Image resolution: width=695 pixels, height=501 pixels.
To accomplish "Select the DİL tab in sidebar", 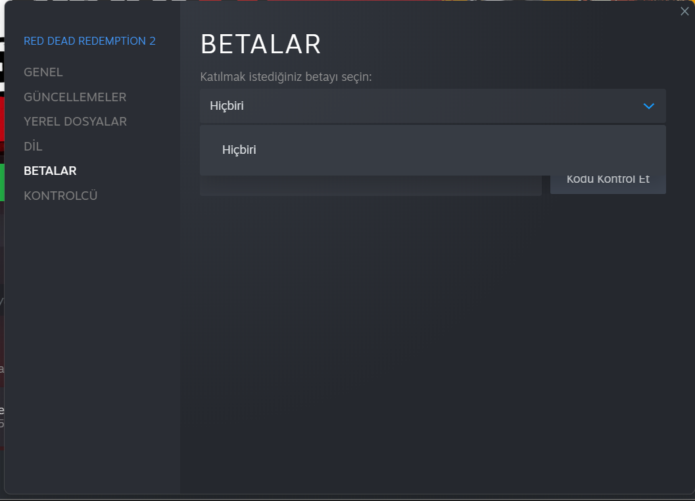I will (33, 147).
